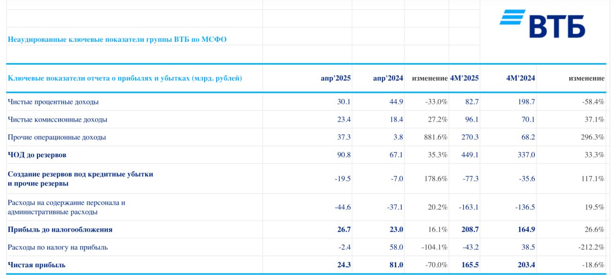This screenshot has width=615, height=275.
Task: Click the cell showing -19.5
Action: [x=343, y=178]
